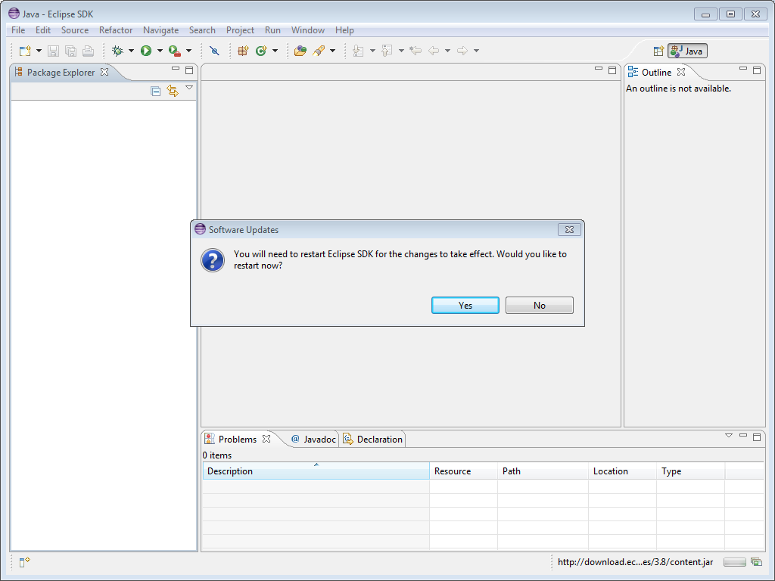Collapse all in Package Explorer

(156, 91)
